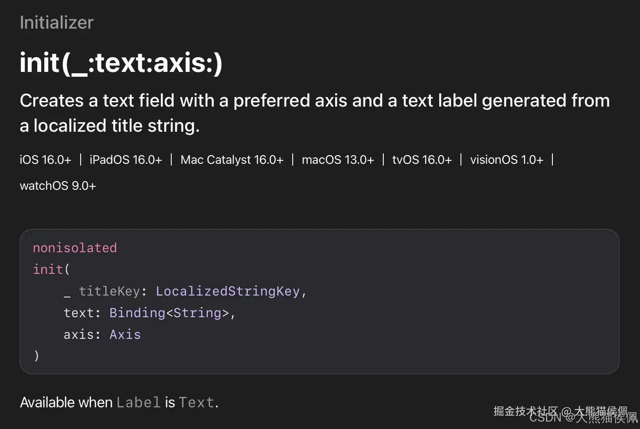The height and width of the screenshot is (429, 640).
Task: Click the Initializer eyebrow label
Action: click(x=57, y=23)
